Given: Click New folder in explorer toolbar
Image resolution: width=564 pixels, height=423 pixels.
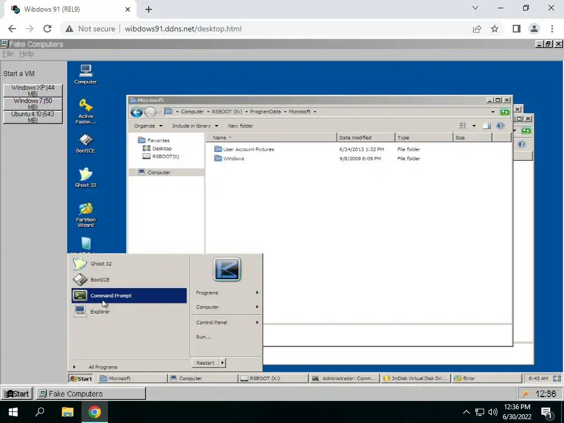Looking at the screenshot, I should [x=240, y=126].
